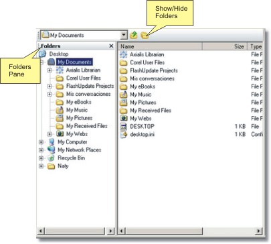Click the file list horizontal scrollbar thumb
The width and height of the screenshot is (271, 244).
164,231
